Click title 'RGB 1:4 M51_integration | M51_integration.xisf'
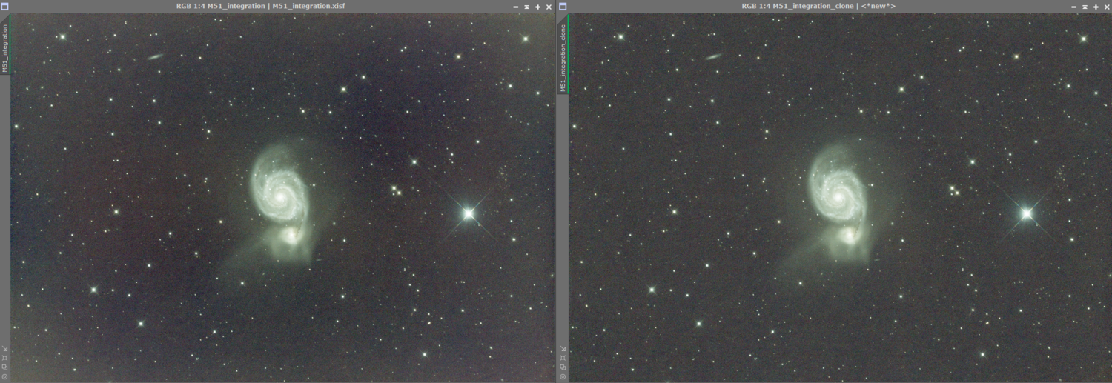The width and height of the screenshot is (1112, 383). (260, 6)
